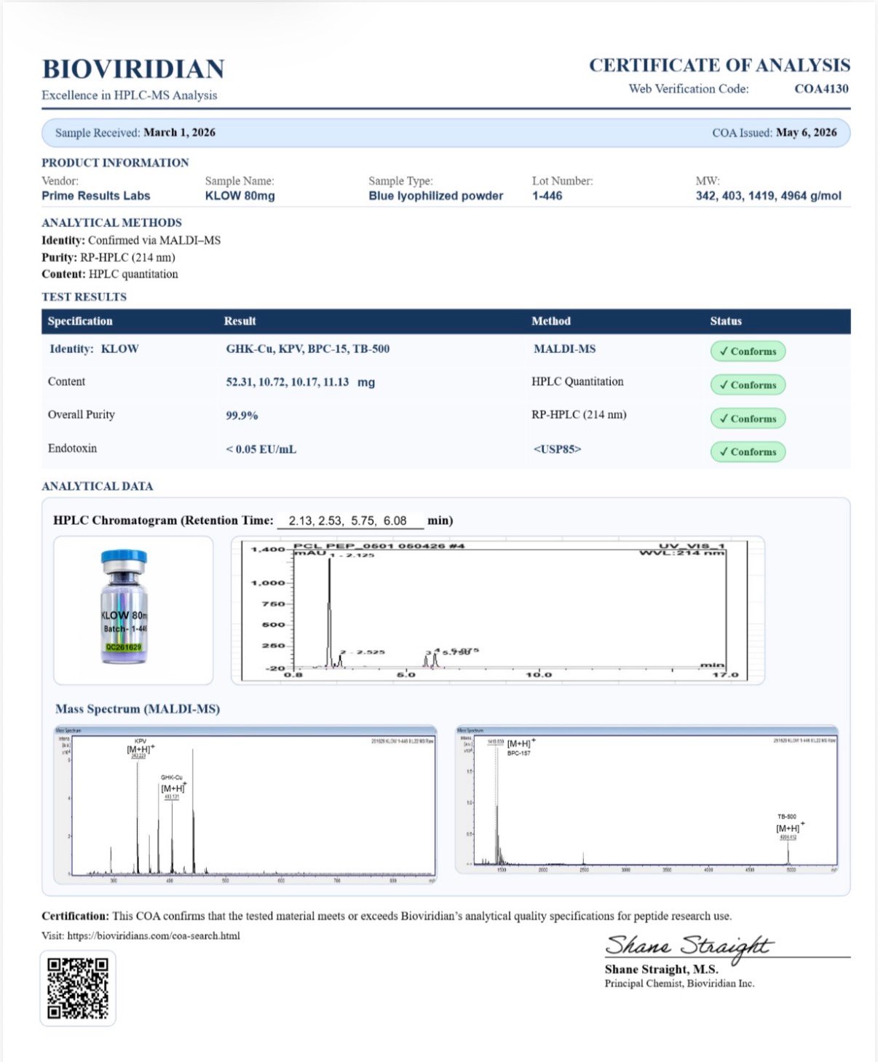878x1062 pixels.
Task: Click the Overall Purity row Conforms badge
Action: click(748, 419)
